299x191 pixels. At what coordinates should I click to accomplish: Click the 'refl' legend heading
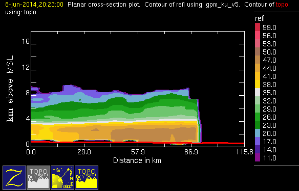coord(260,18)
